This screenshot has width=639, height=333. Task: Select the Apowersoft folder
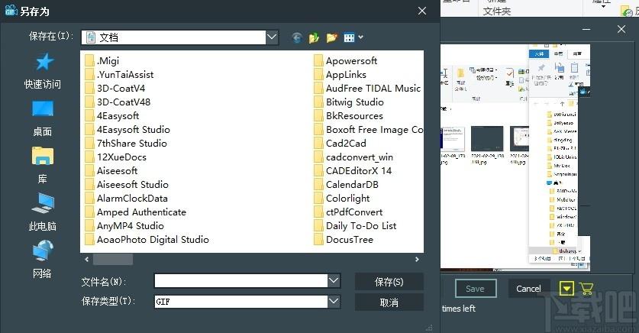(x=346, y=61)
